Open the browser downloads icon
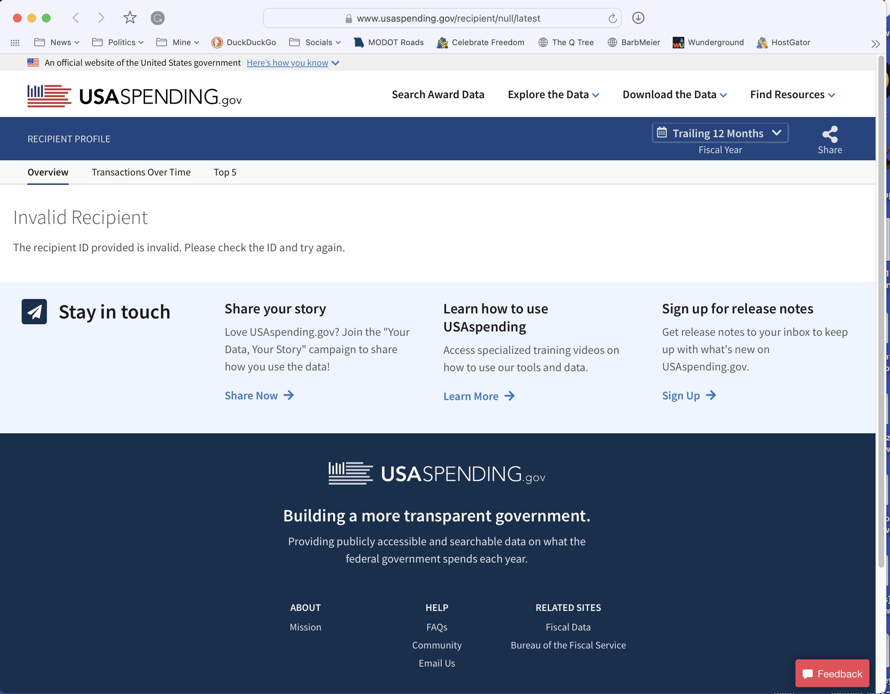 coord(638,18)
